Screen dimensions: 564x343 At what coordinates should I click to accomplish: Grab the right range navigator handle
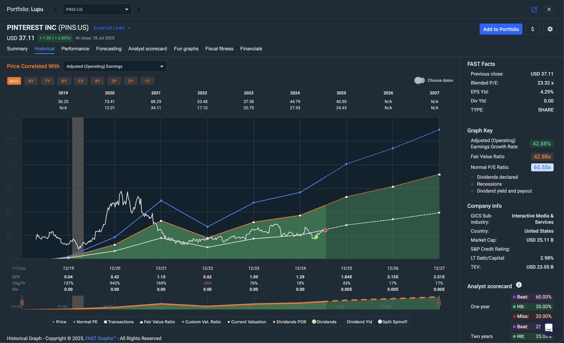(439, 303)
